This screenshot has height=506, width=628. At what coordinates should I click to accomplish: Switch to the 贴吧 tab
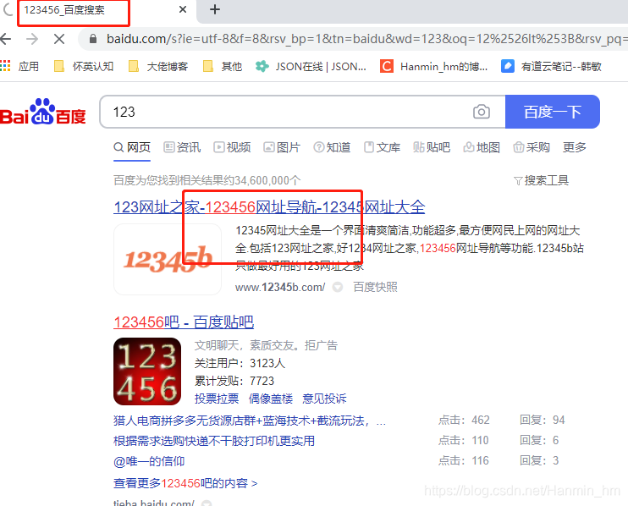[x=432, y=147]
